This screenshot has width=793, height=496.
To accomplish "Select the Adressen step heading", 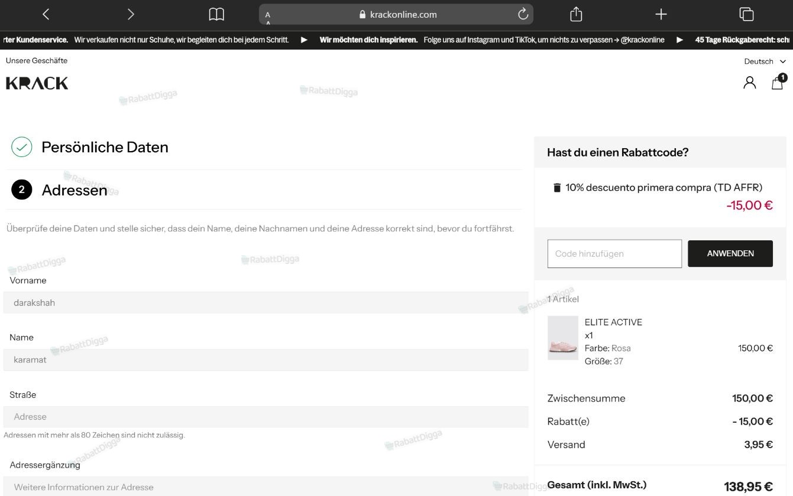I will [75, 190].
